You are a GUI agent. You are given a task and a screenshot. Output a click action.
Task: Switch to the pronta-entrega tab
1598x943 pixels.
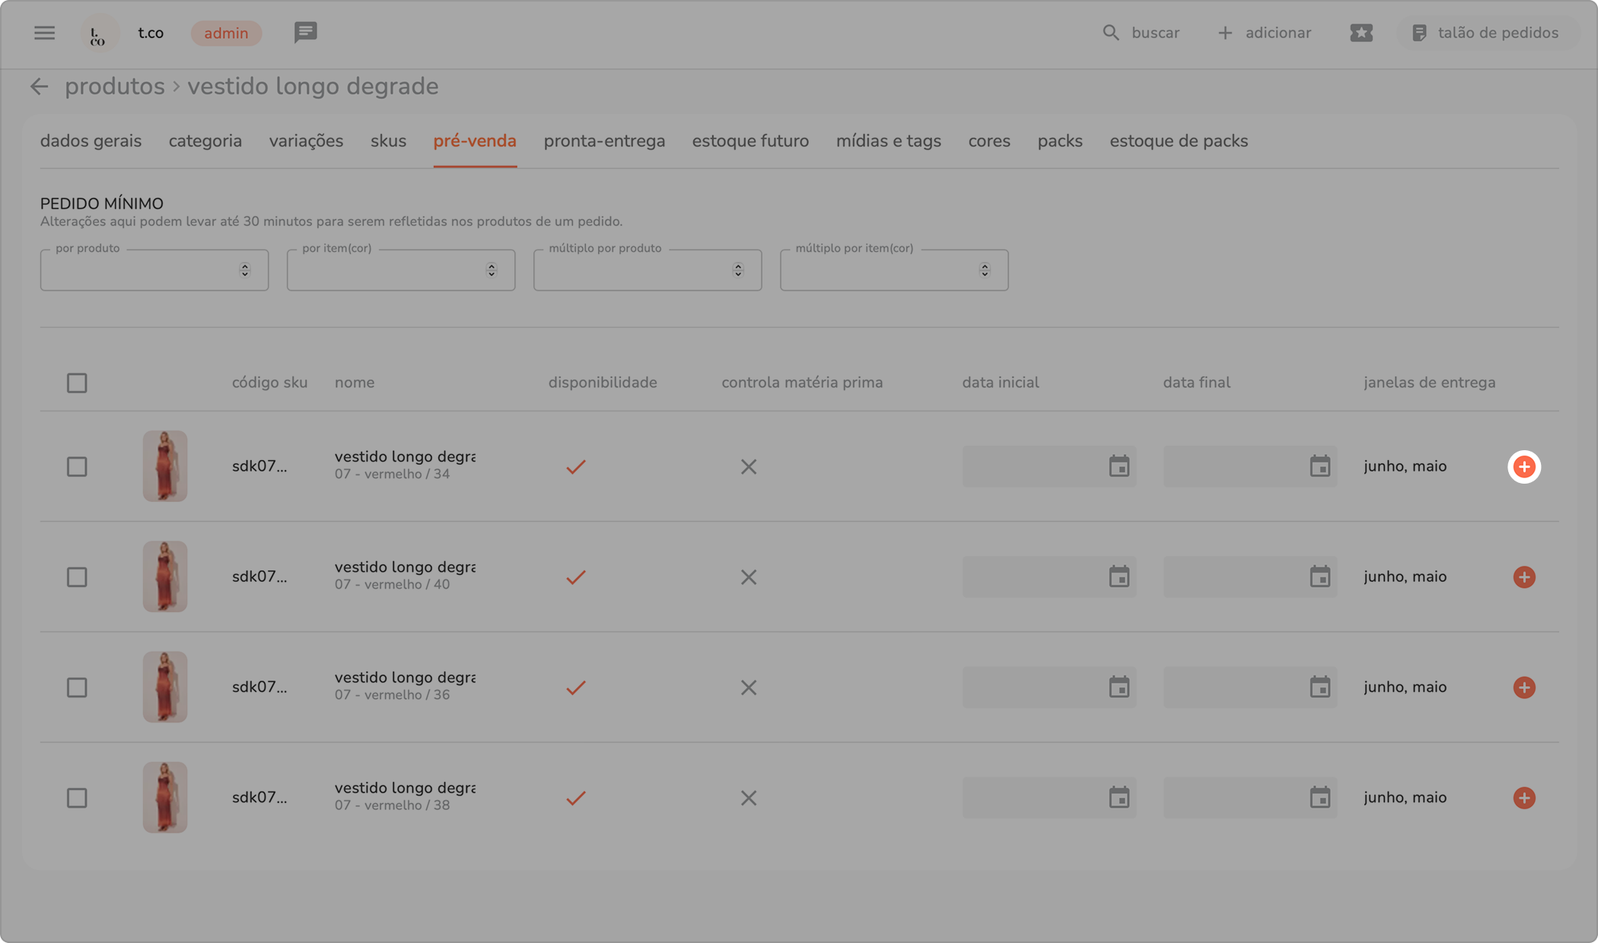click(604, 141)
